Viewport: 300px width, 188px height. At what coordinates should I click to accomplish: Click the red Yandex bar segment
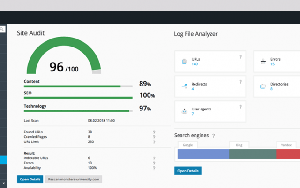(288, 154)
